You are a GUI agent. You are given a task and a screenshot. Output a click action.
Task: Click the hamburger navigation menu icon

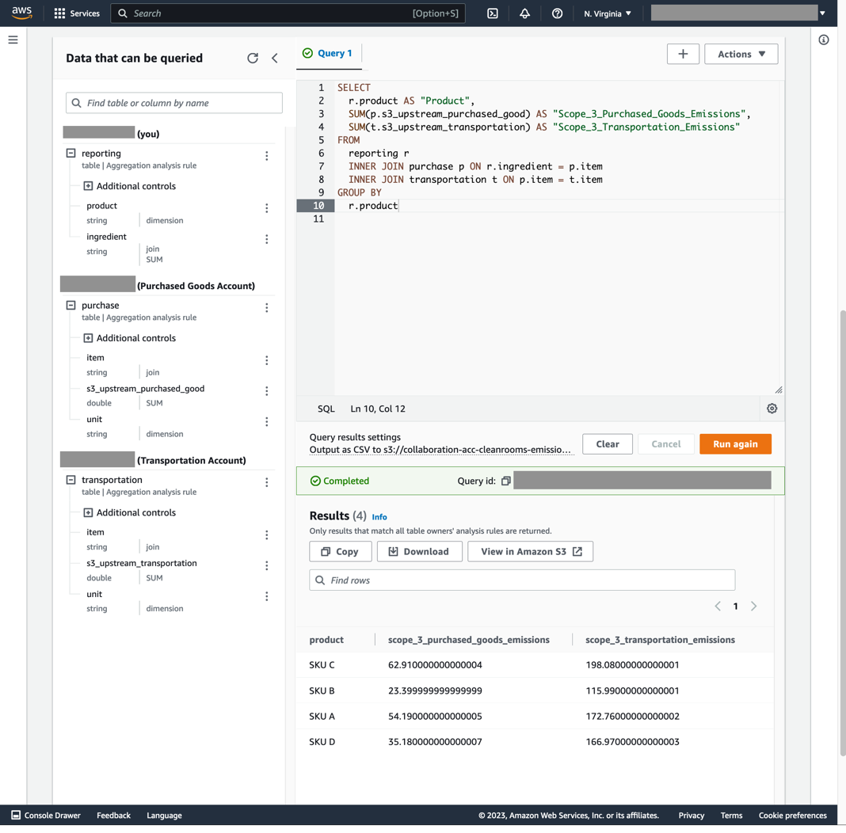point(12,40)
